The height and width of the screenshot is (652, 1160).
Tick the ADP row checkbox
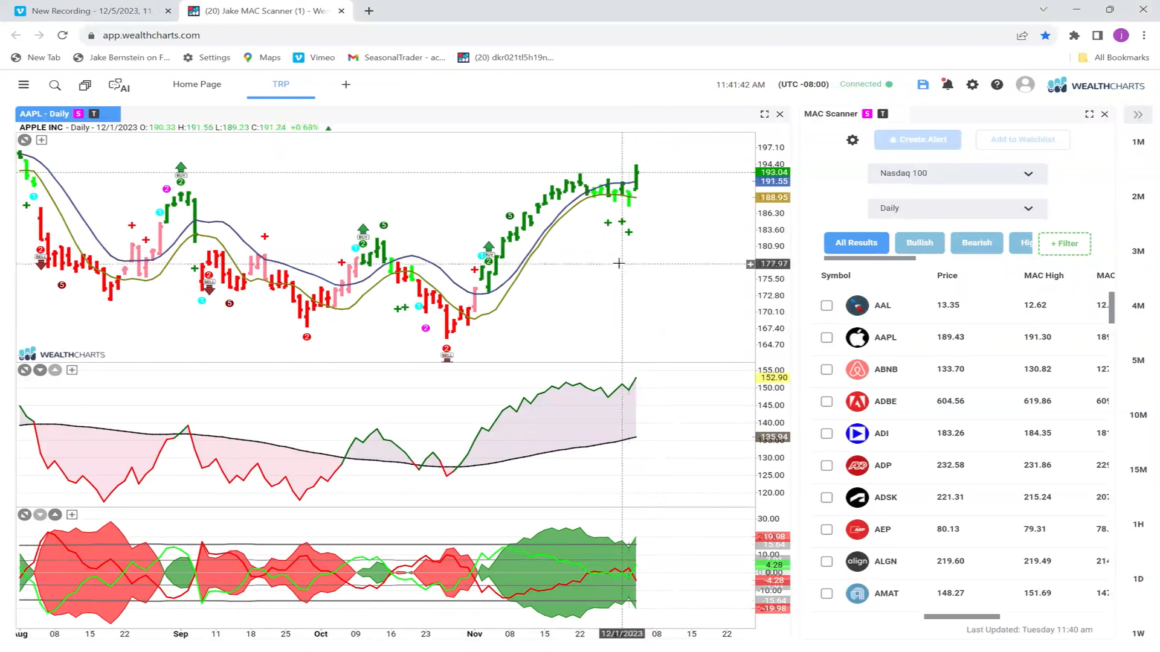coord(826,465)
